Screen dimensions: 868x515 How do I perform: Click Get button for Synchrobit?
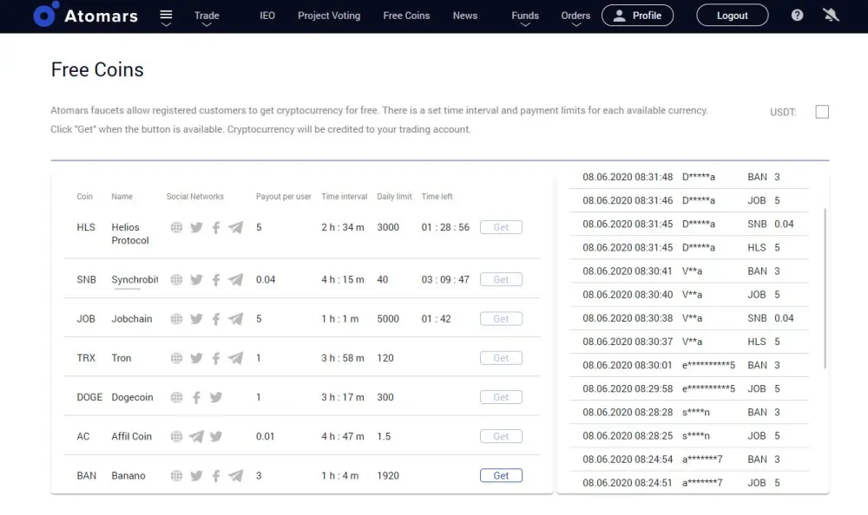[501, 280]
